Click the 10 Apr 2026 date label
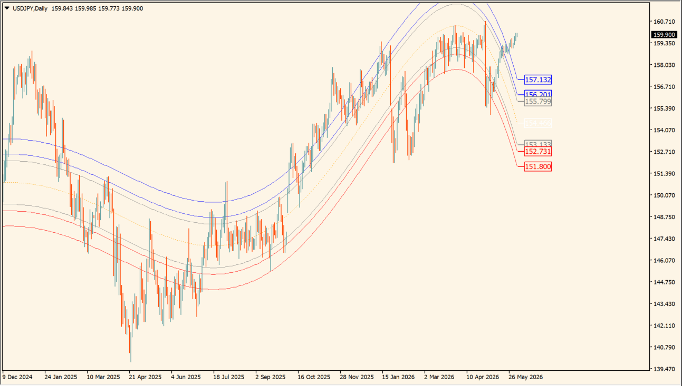 [483, 378]
